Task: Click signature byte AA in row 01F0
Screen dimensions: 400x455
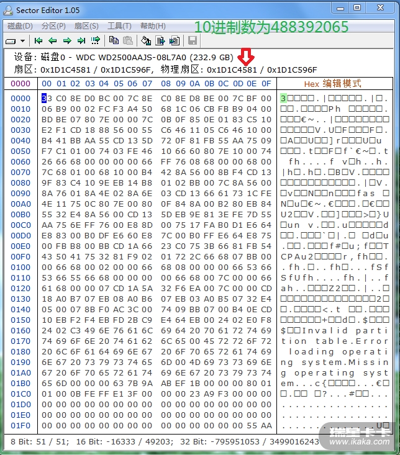Action: point(266,426)
